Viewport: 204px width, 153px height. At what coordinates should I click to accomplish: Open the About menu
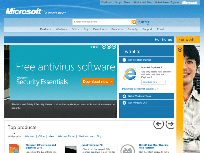[160, 29]
